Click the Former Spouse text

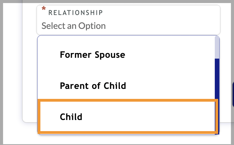click(x=92, y=55)
